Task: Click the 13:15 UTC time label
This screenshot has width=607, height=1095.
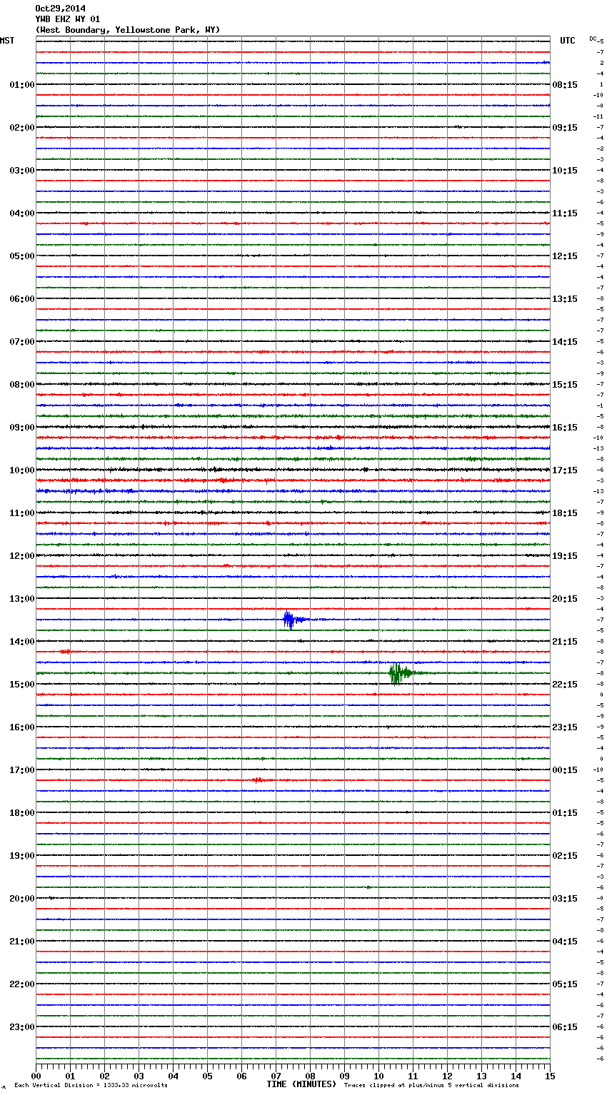Action: pos(565,299)
